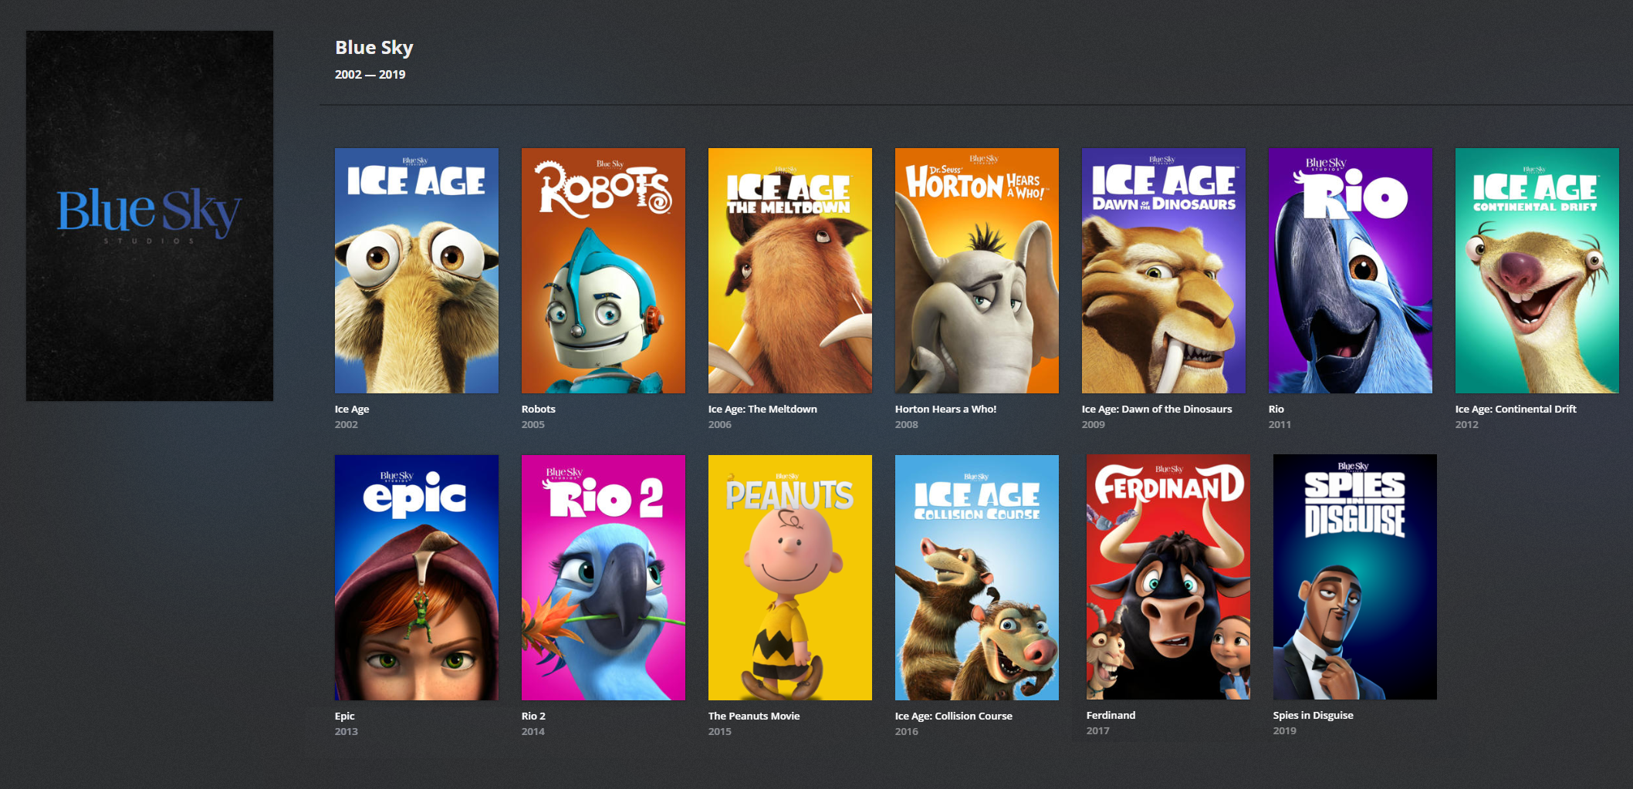Select the year 2005 under Robots
This screenshot has width=1633, height=789.
point(533,424)
